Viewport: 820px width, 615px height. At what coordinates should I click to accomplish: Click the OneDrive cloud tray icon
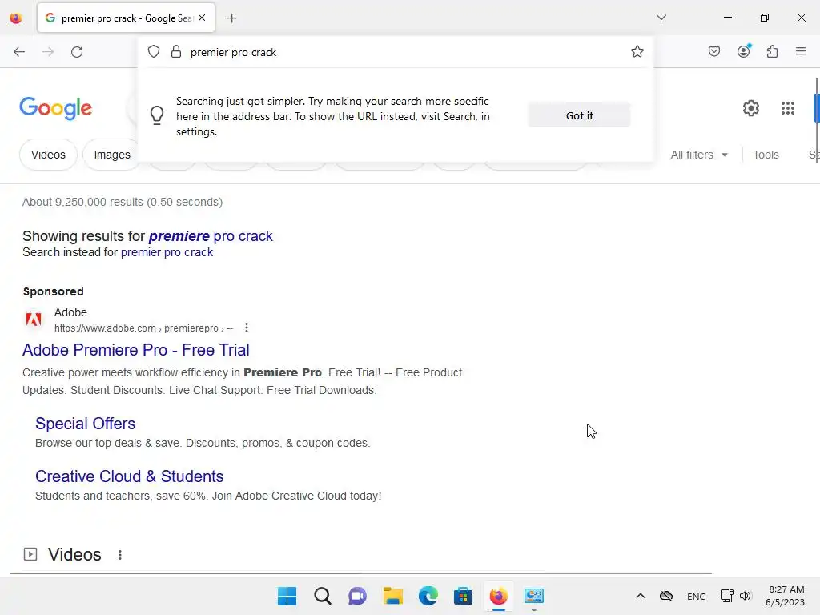(665, 596)
